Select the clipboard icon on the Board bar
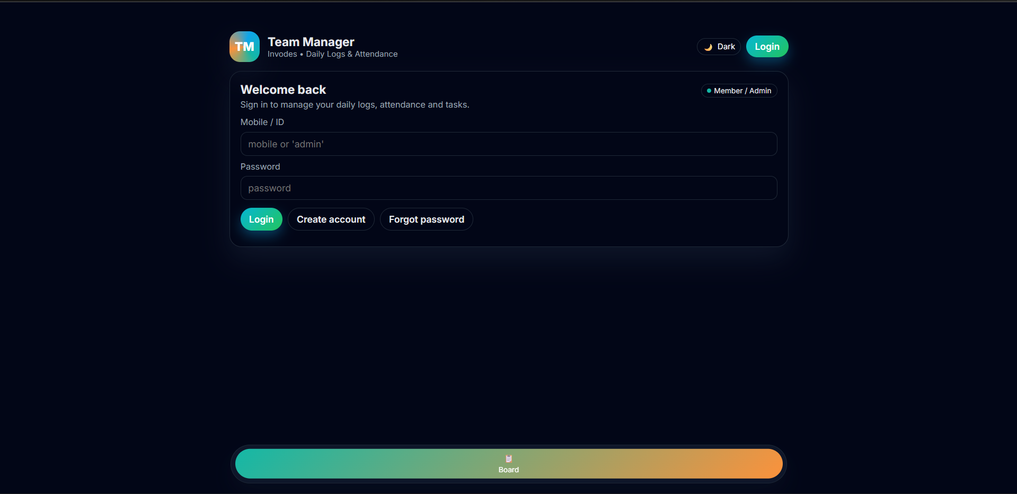This screenshot has height=494, width=1017. pos(508,459)
